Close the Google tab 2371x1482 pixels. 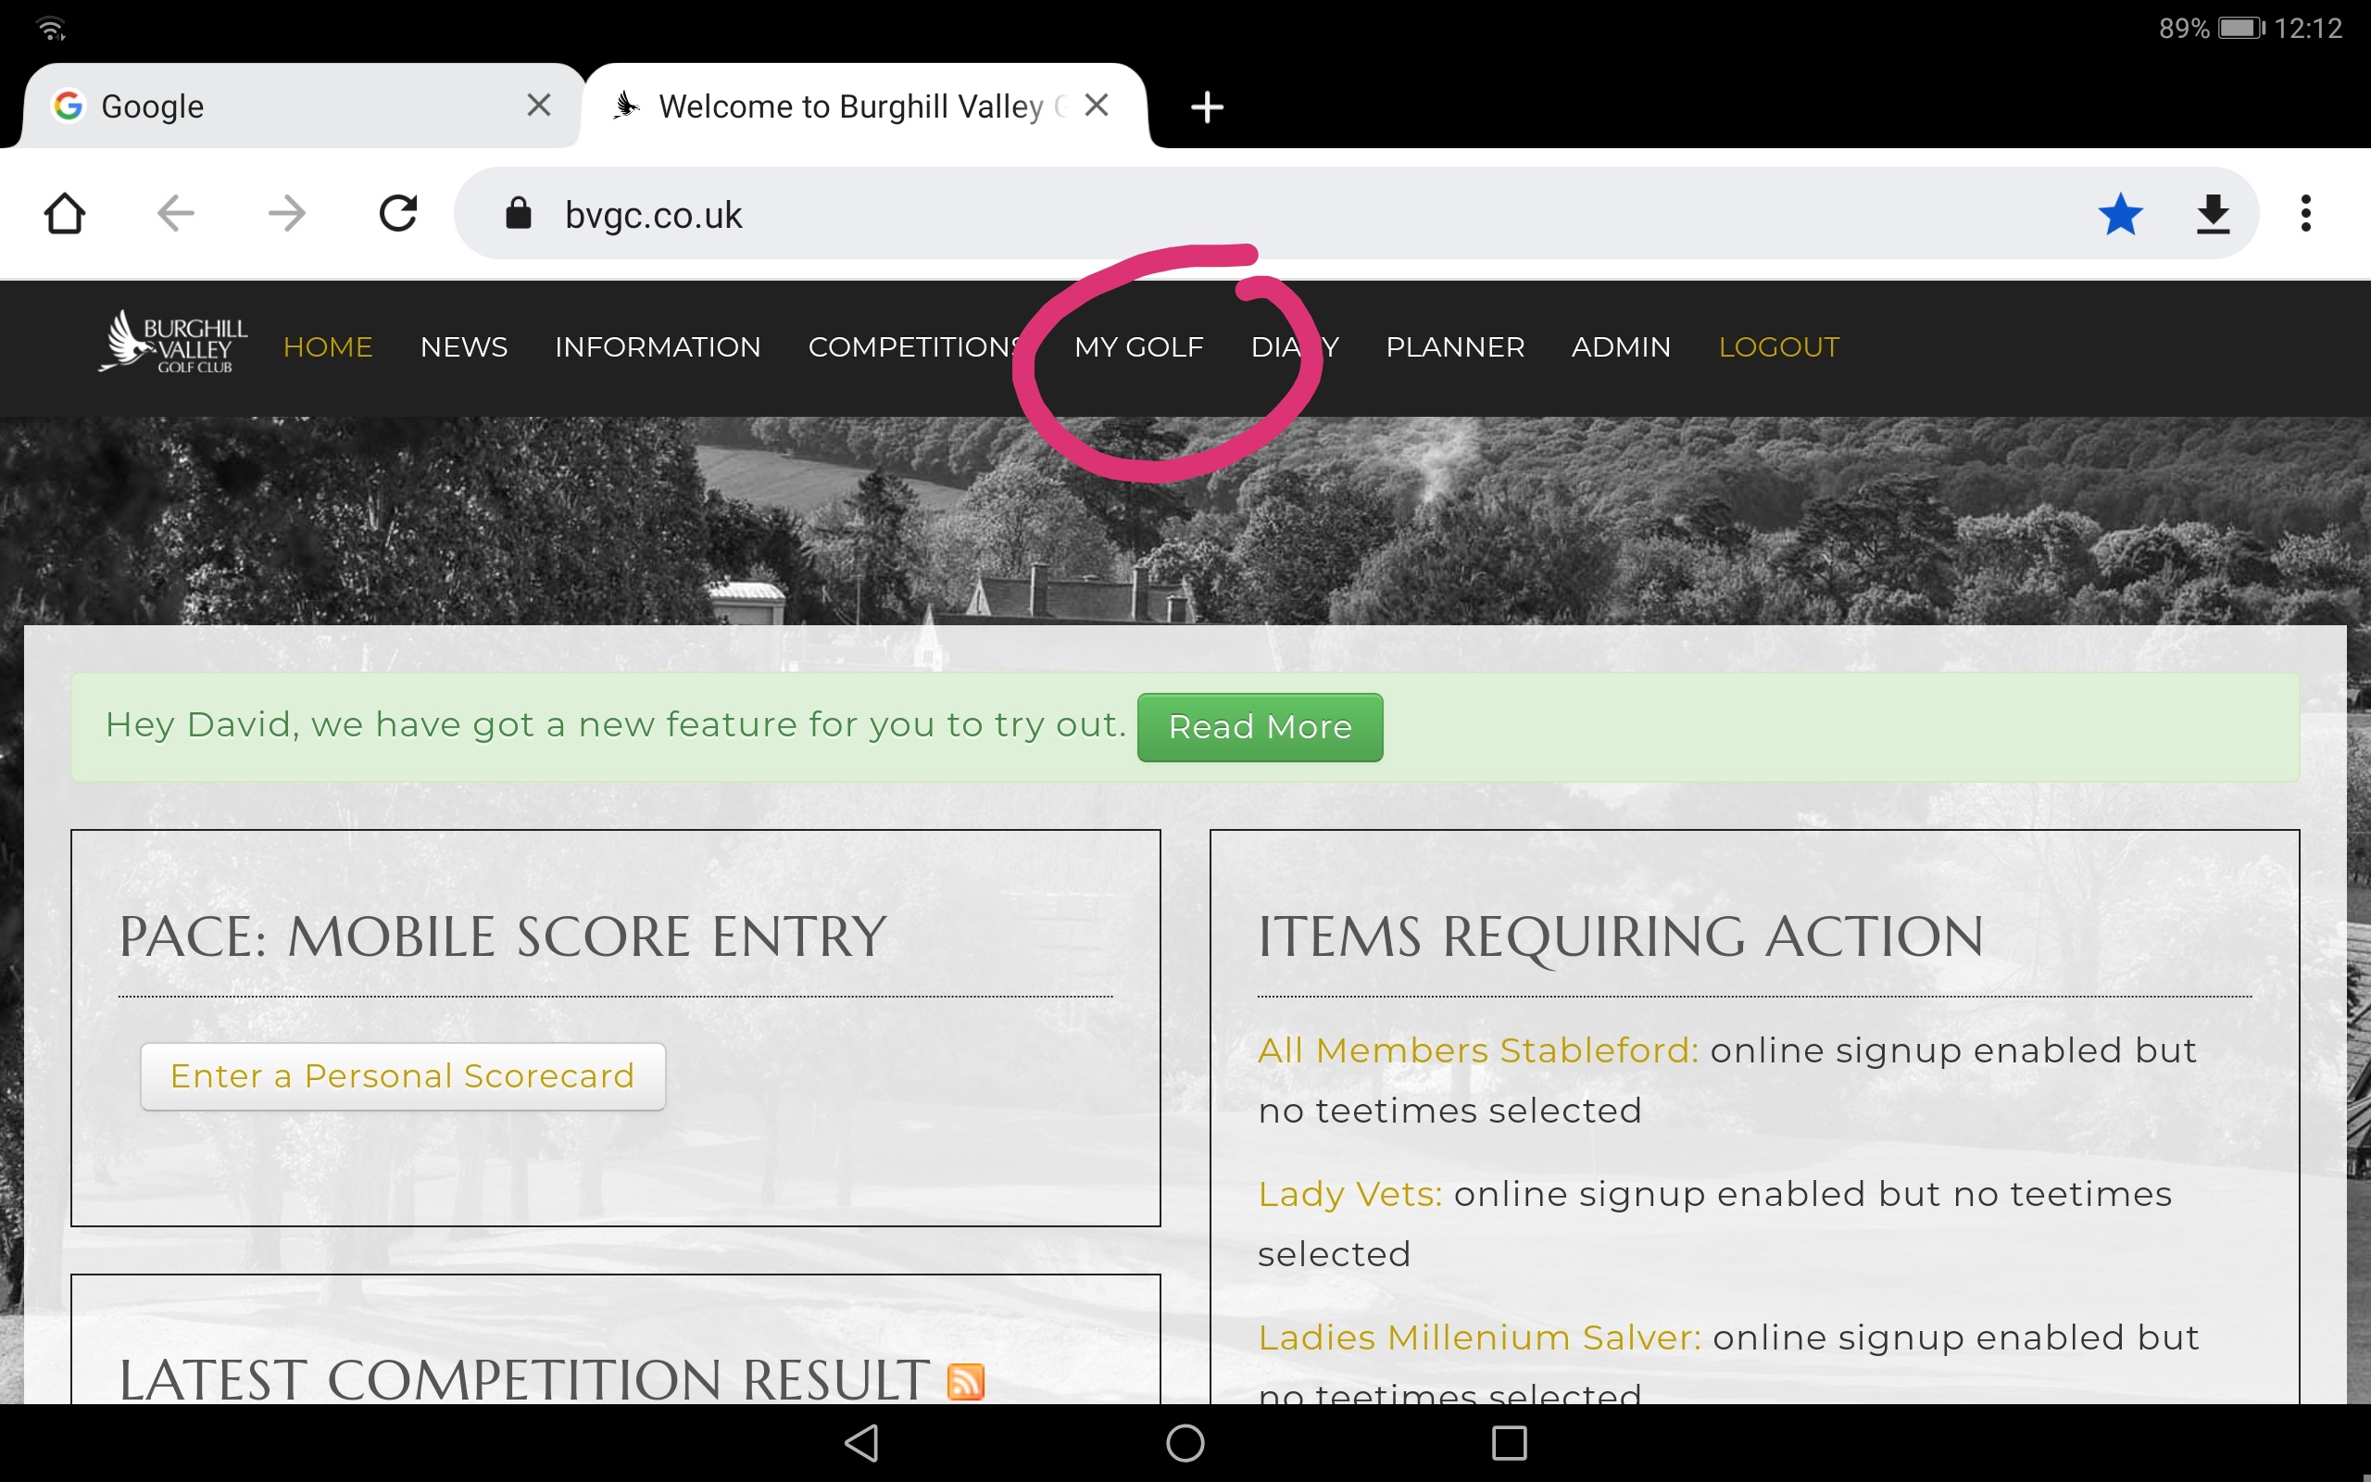point(539,105)
